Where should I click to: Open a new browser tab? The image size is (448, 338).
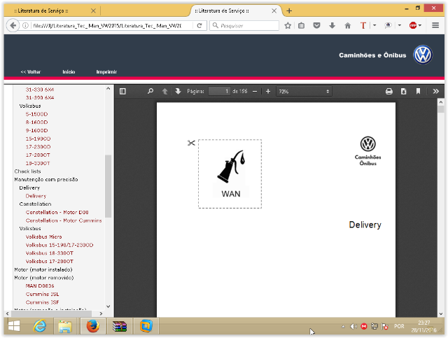tap(289, 11)
